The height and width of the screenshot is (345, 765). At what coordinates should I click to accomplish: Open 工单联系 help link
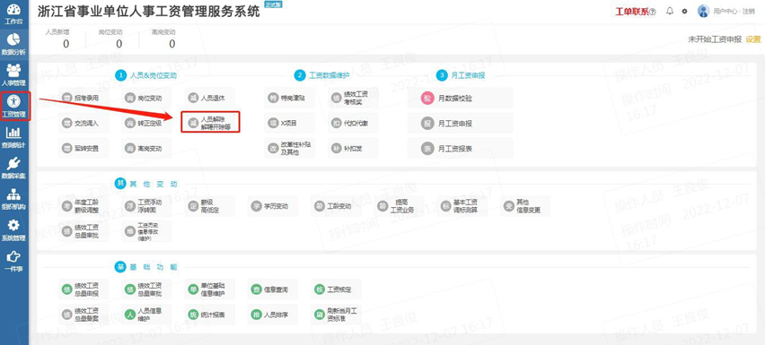pos(635,12)
